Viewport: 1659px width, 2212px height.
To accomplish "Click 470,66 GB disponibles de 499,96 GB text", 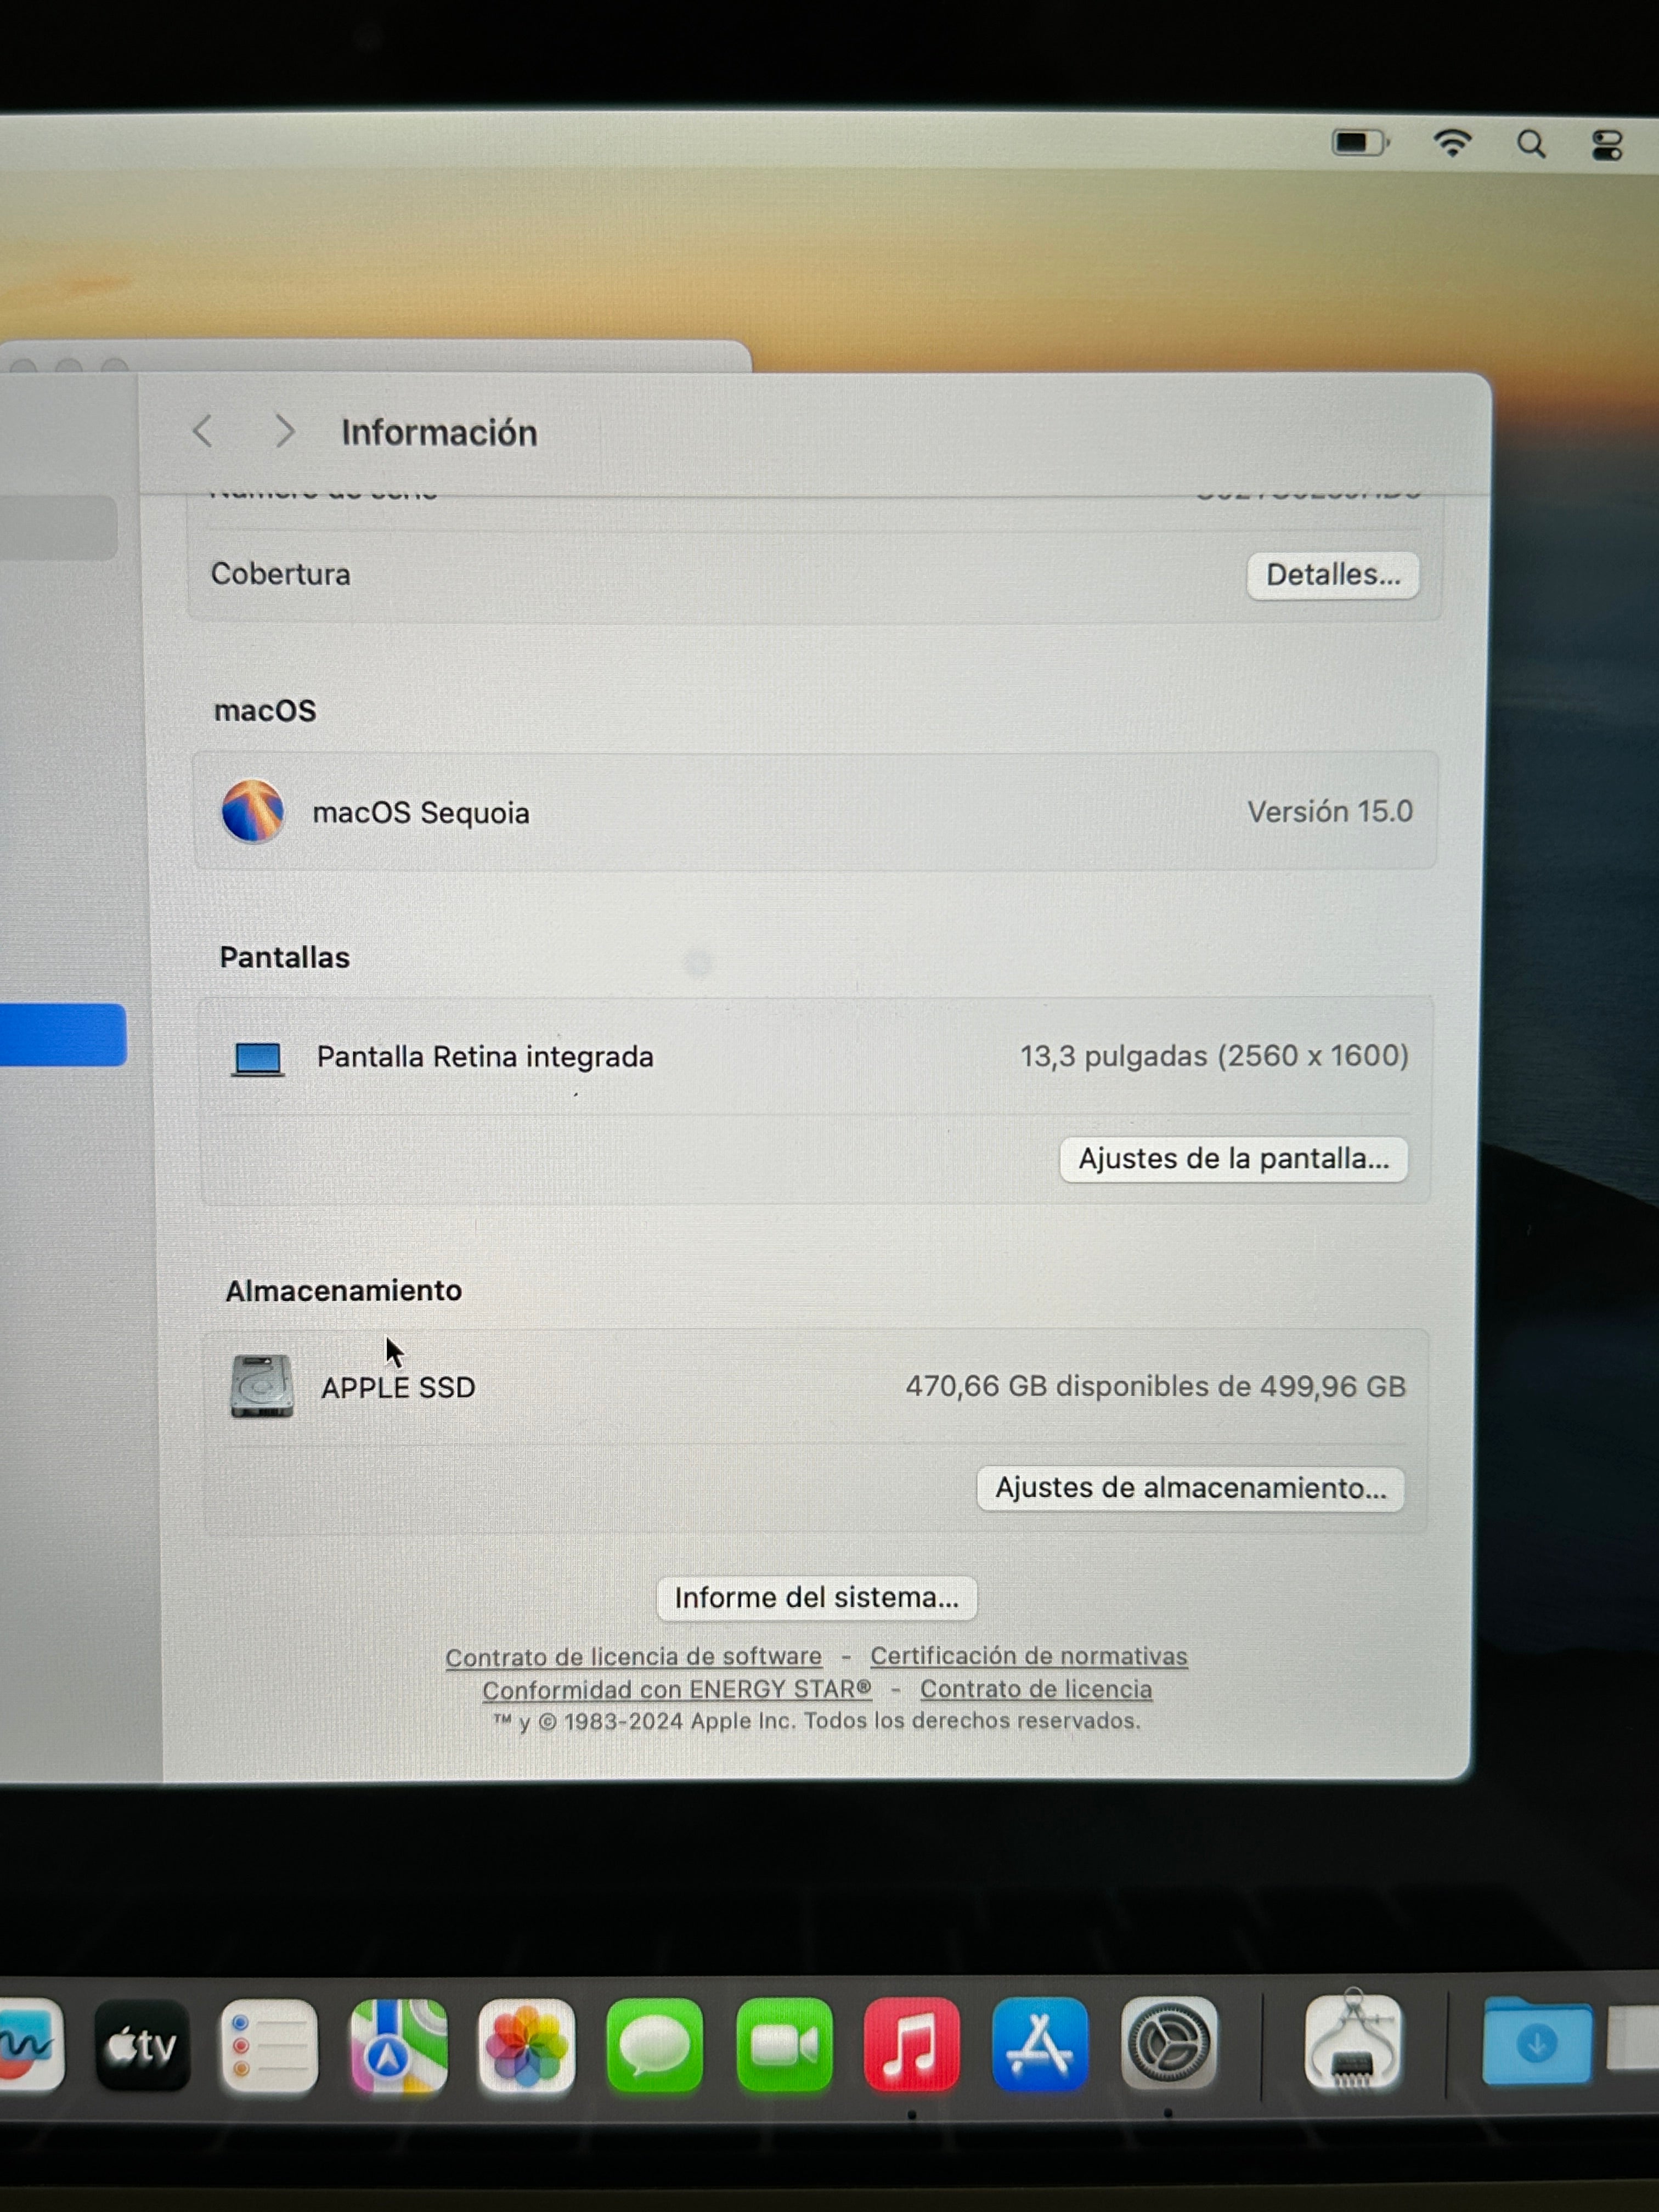I will [1155, 1386].
